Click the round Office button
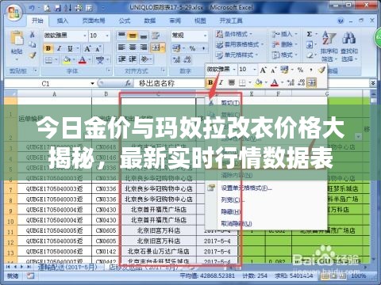 coord(13,12)
